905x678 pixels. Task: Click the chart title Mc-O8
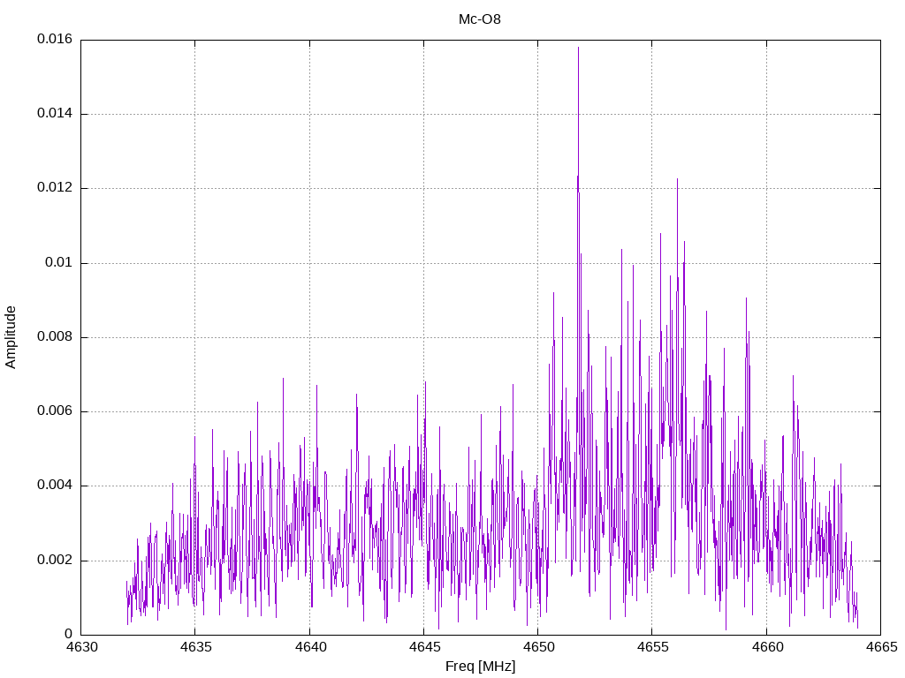(x=480, y=19)
